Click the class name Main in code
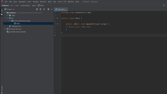 click(x=78, y=18)
